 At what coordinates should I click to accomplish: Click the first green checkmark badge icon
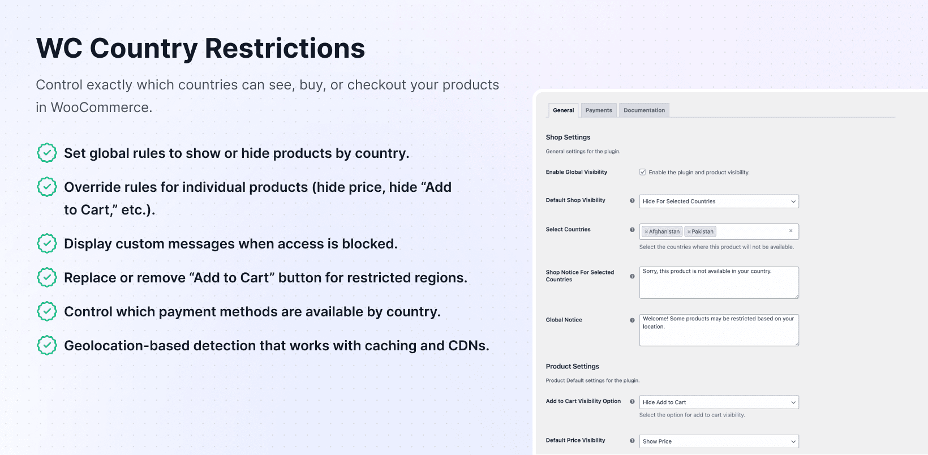[x=47, y=153]
